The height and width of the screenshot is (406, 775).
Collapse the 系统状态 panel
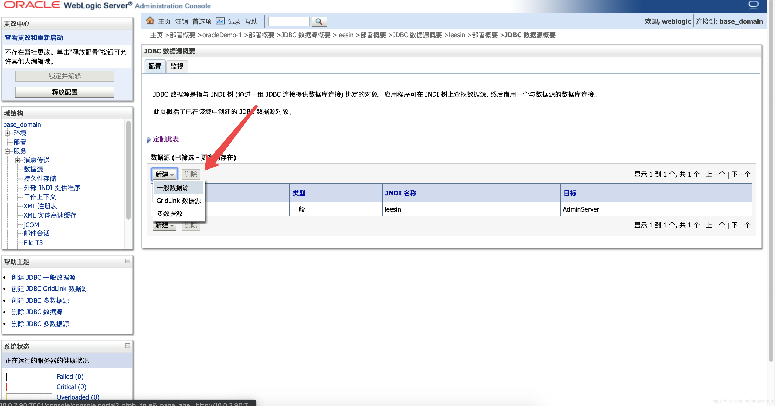click(x=128, y=346)
